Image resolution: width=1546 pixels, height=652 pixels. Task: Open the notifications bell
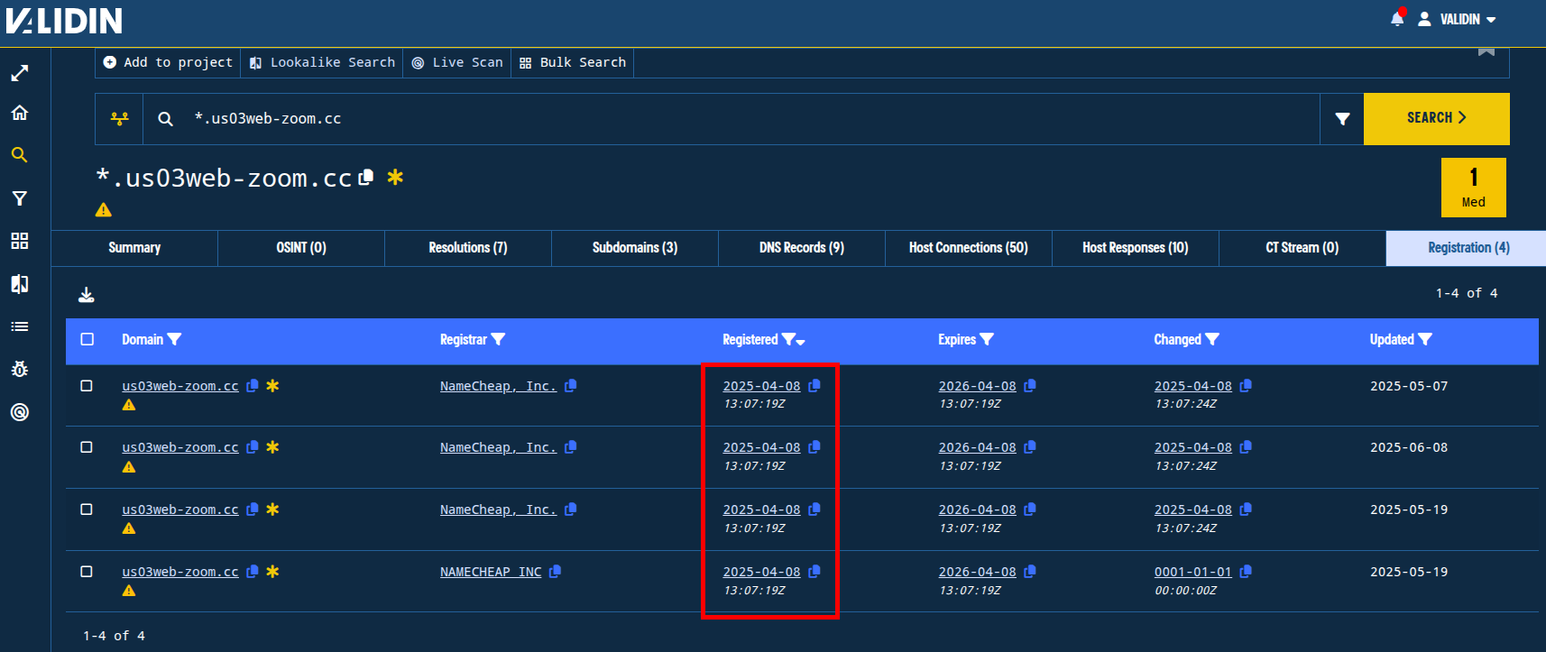(x=1397, y=19)
